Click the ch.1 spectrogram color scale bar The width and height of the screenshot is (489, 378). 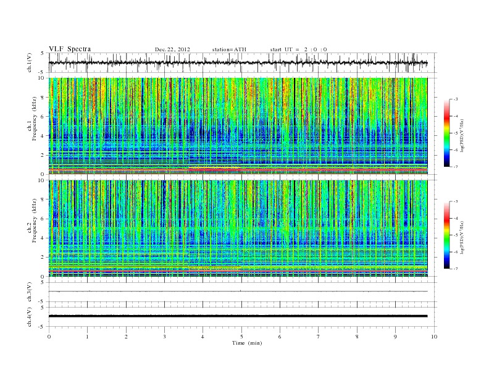tap(447, 133)
